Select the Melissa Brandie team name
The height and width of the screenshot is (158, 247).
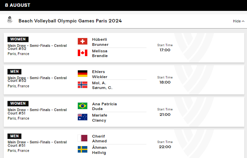[100, 53]
